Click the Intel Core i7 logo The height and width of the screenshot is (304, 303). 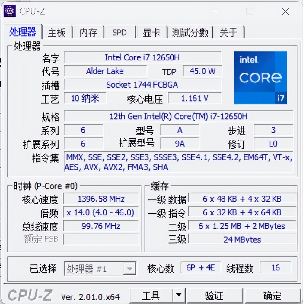(x=260, y=78)
